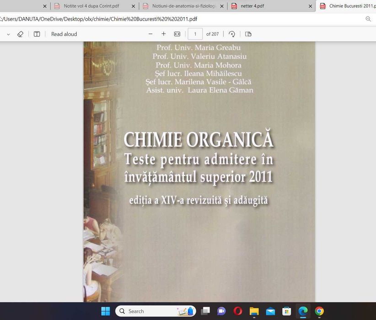Select the Chimie Bucuresti 2011 tab

347,6
